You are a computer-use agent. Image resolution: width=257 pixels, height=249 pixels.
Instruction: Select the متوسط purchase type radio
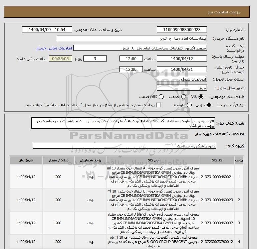189,105
